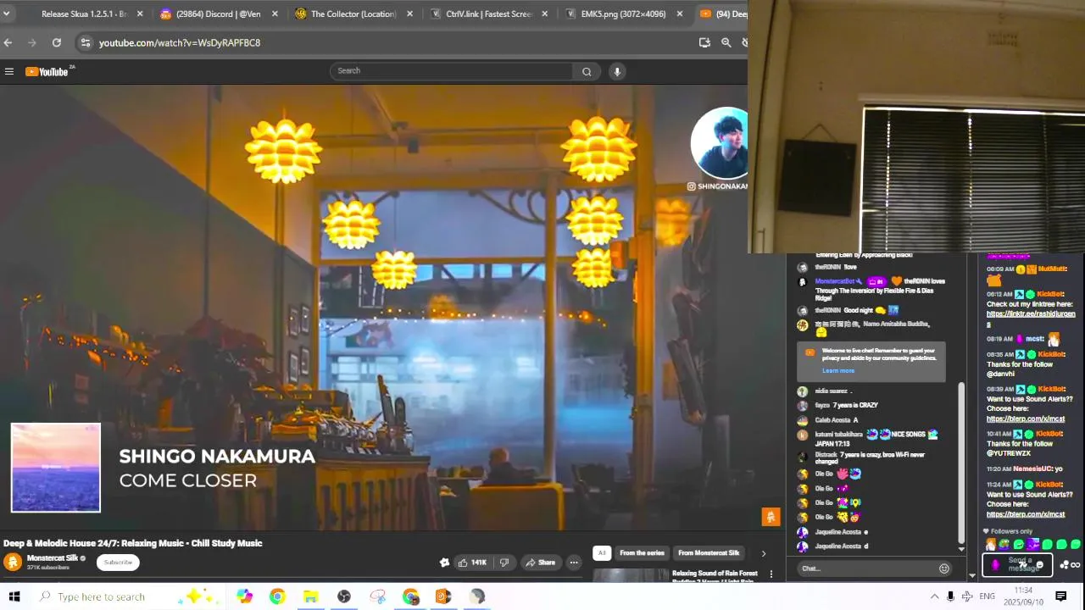Open File Explorer from the taskbar
1085x610 pixels.
click(310, 596)
